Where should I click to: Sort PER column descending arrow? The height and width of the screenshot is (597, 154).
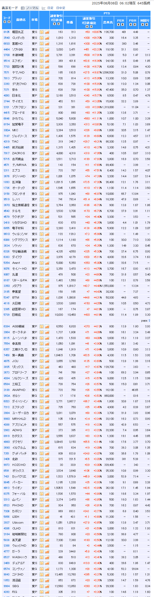pos(123,24)
